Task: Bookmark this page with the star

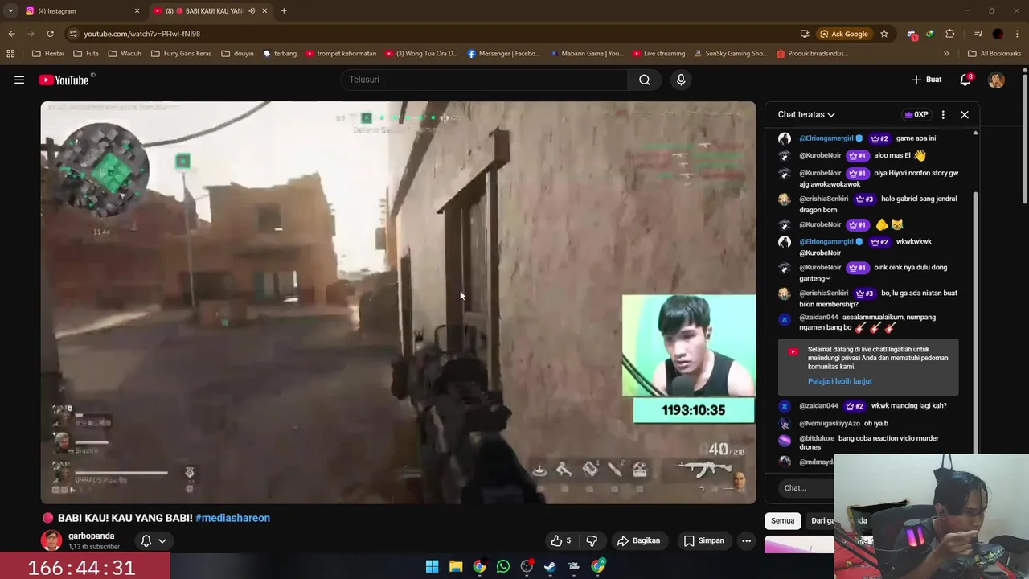Action: point(884,34)
